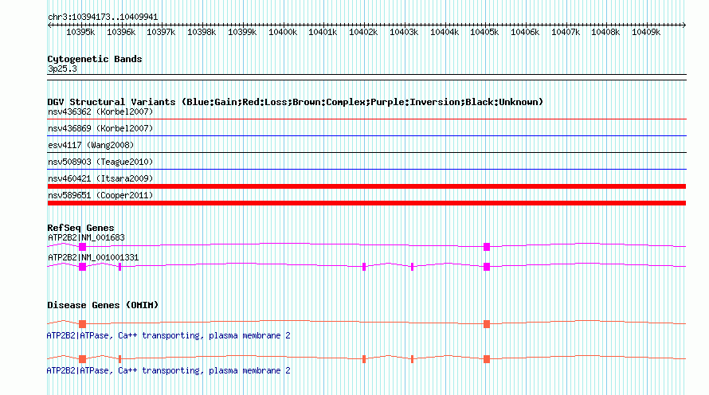Select NM_001683 magenta exon near 10395k

[x=82, y=247]
